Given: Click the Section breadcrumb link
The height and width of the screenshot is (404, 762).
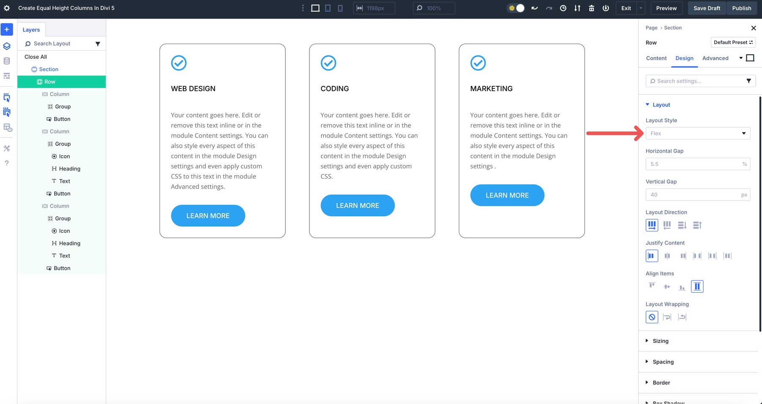Looking at the screenshot, I should point(673,28).
